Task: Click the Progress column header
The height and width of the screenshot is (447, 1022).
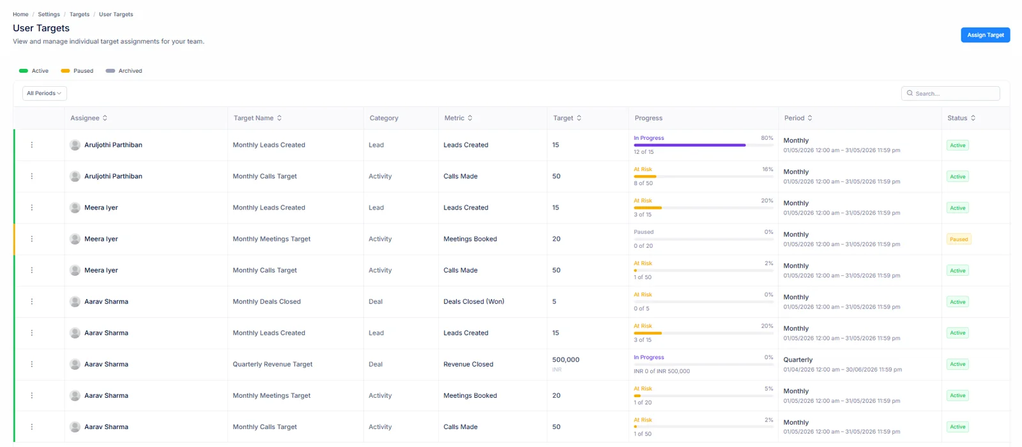Action: [648, 118]
